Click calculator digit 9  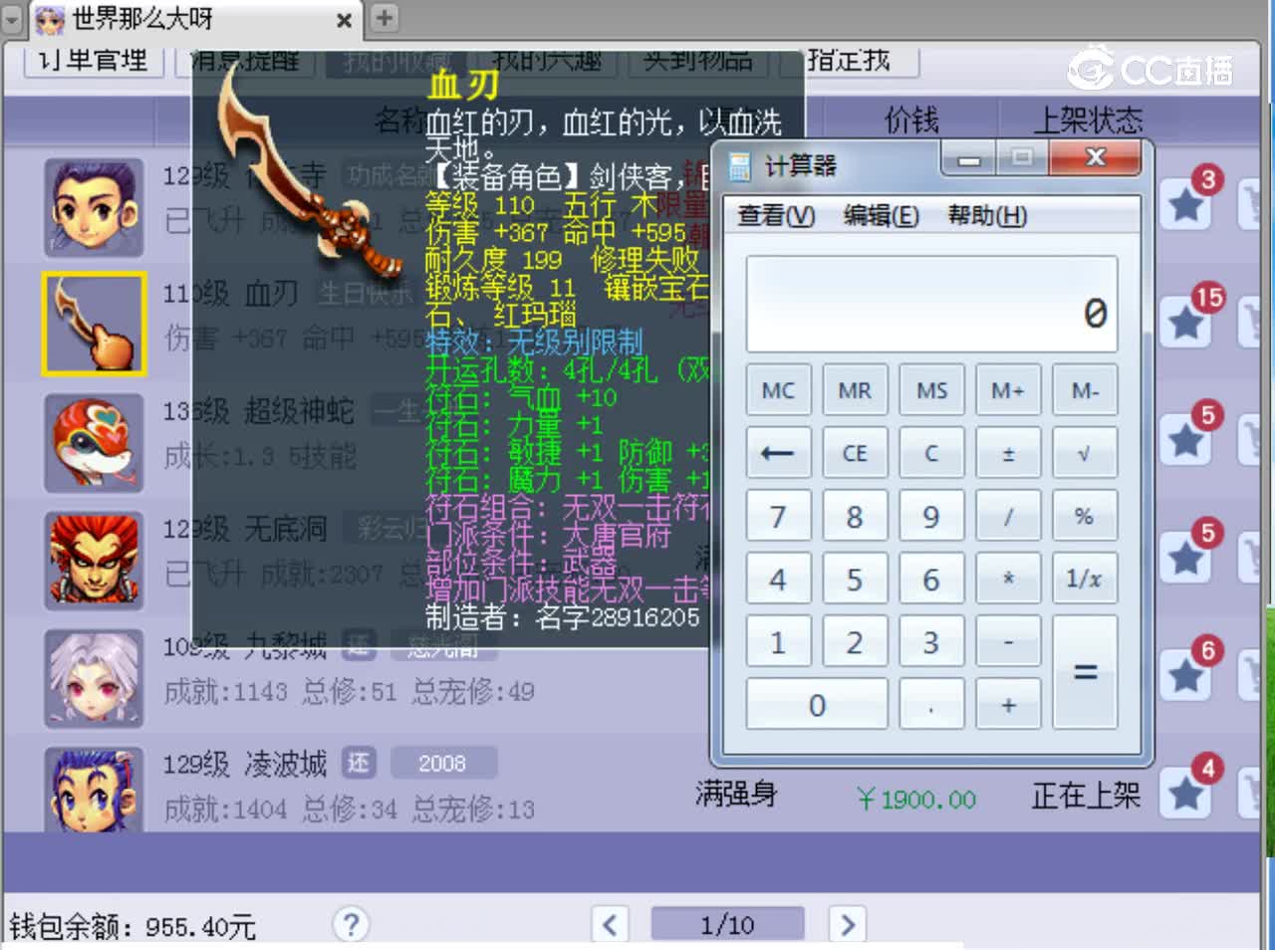pos(931,517)
